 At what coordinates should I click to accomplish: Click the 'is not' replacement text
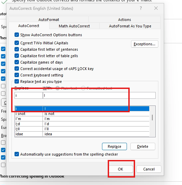49,114
